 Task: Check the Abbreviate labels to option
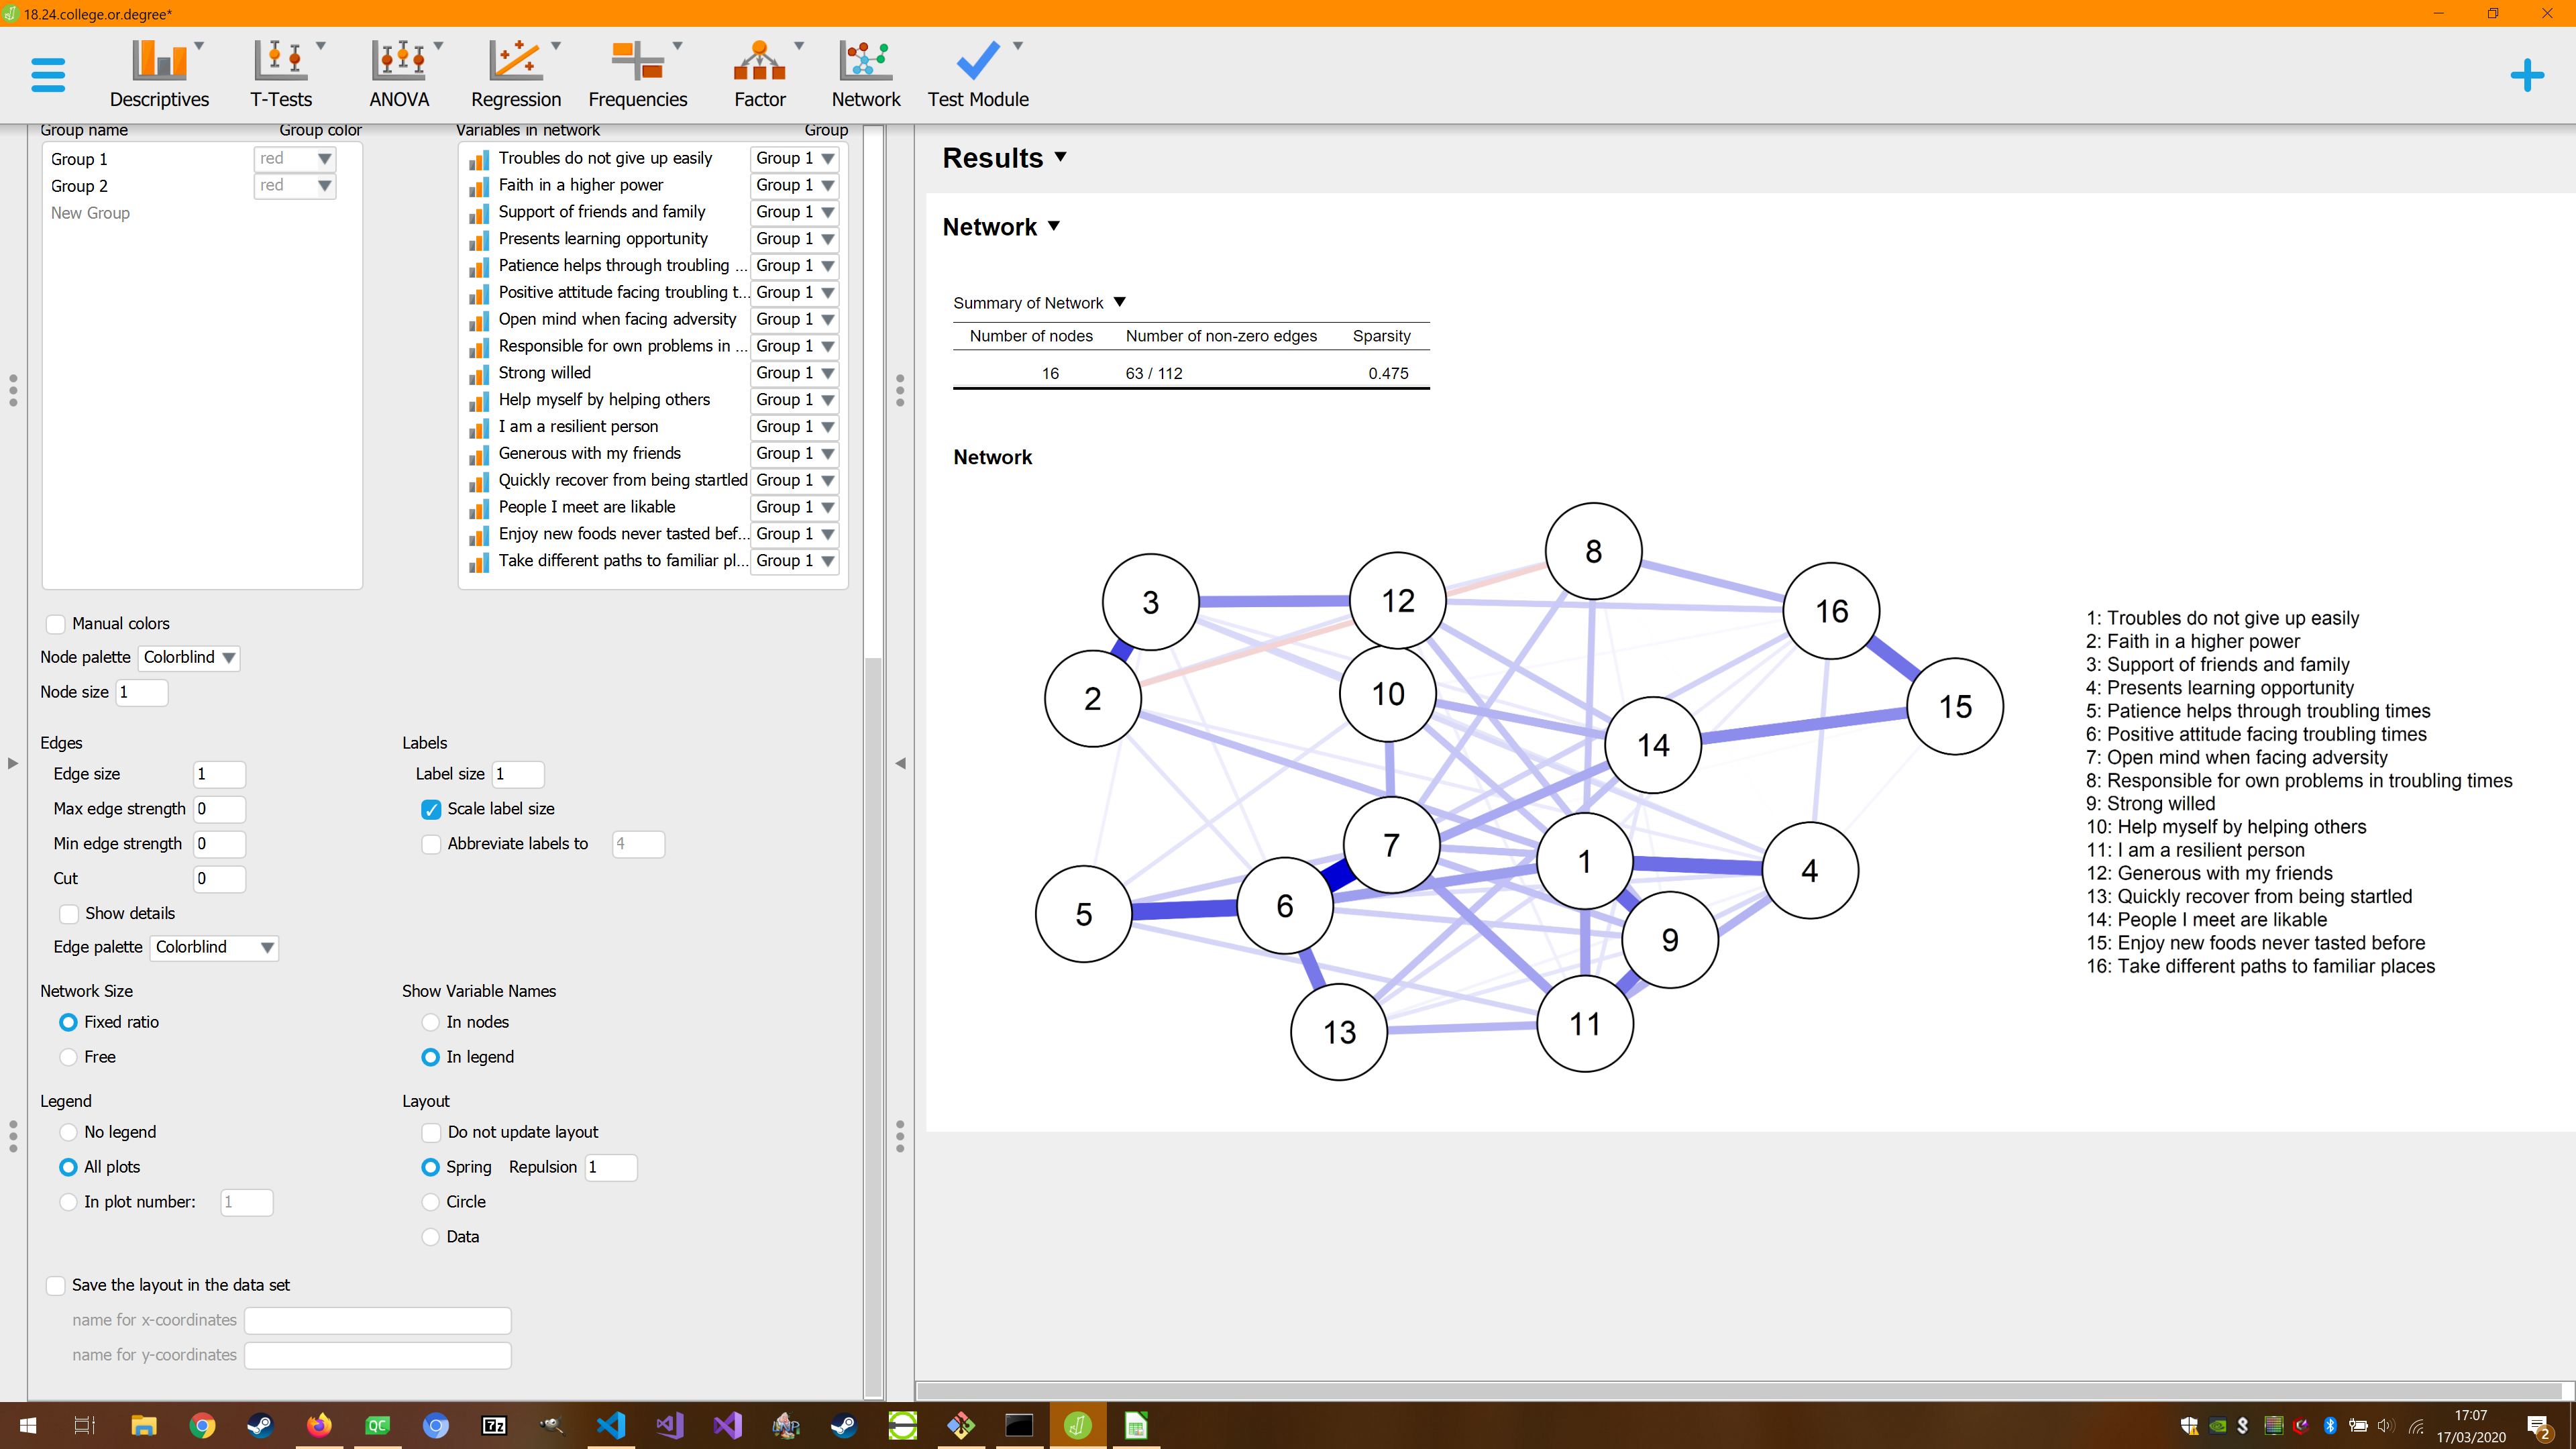430,844
